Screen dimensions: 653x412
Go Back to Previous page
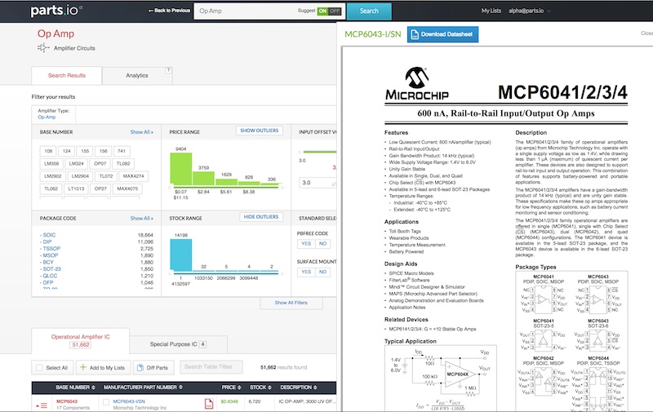pos(169,11)
